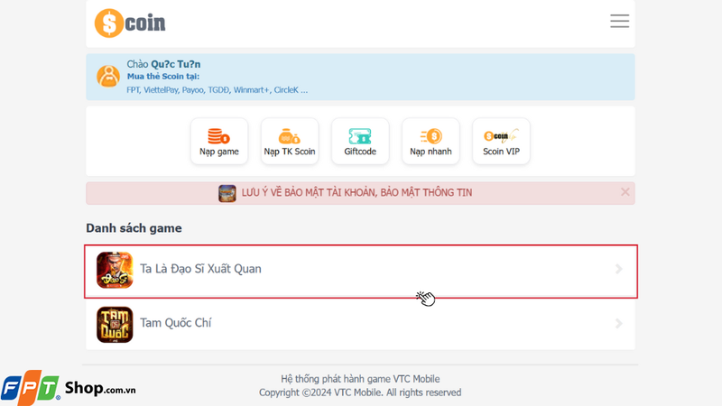Select the Tam Quốc Chí text
Viewport: 722px width, 406px height.
[x=175, y=323]
